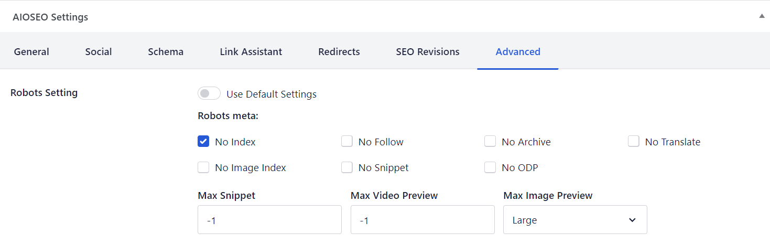The height and width of the screenshot is (244, 770).
Task: Check the No Follow checkbox
Action: [347, 142]
